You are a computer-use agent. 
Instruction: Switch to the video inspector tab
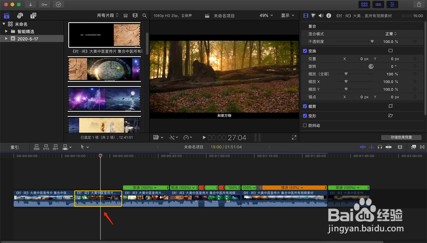point(306,16)
